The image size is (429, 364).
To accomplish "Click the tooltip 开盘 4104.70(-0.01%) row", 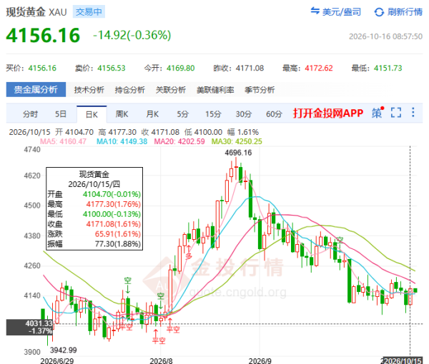I will coord(94,194).
